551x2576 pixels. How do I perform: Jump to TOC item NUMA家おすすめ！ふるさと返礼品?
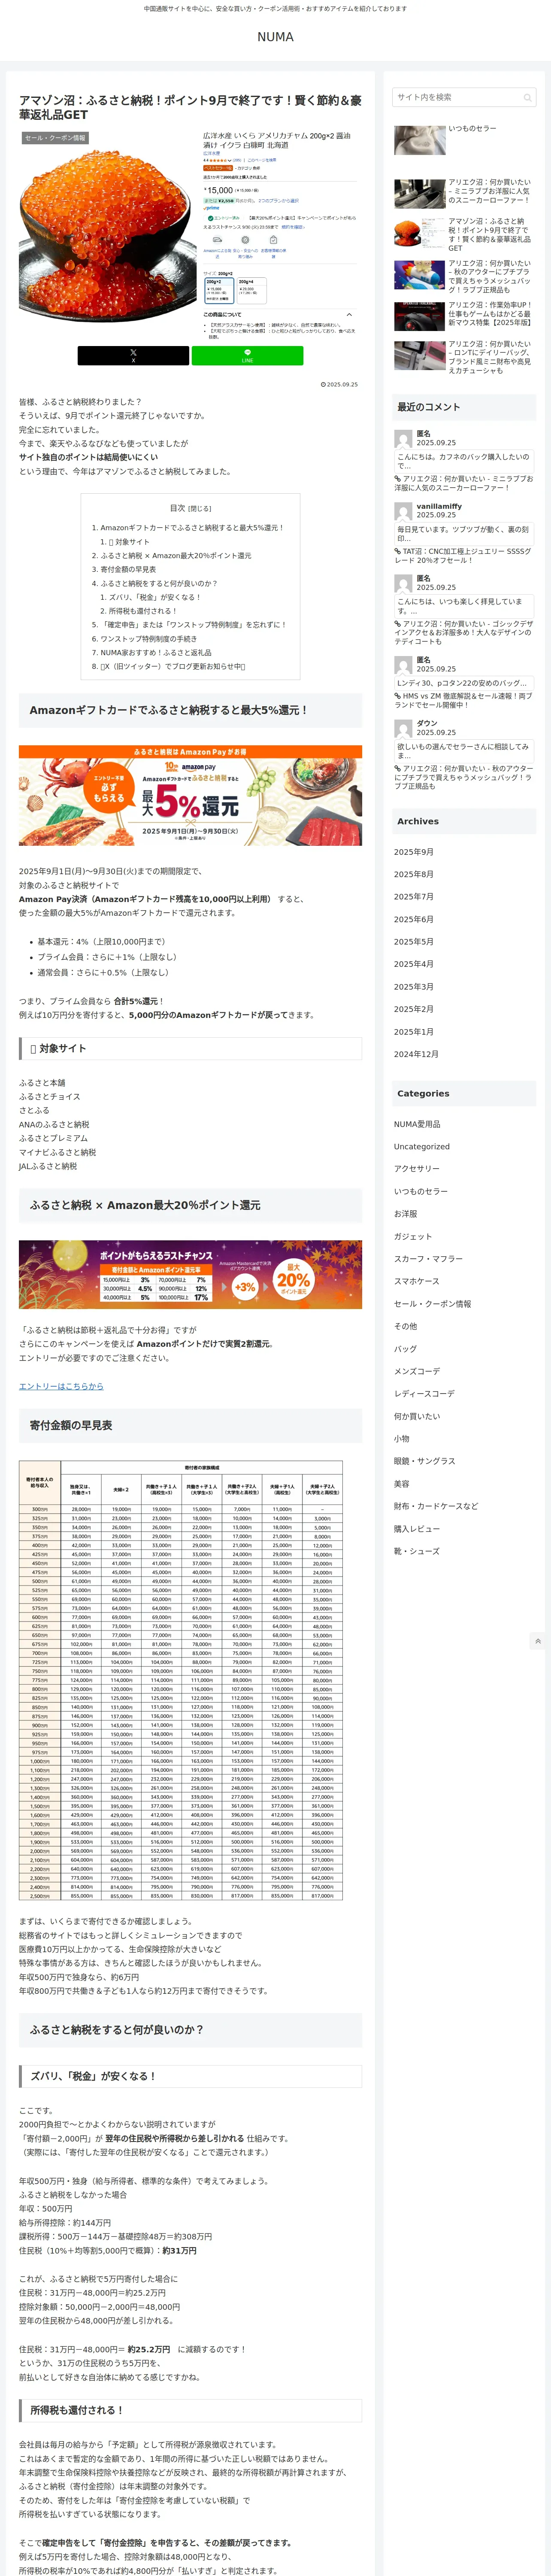tap(156, 653)
